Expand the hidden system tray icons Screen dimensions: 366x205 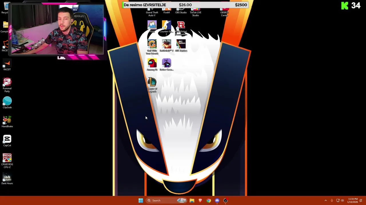tap(326, 200)
